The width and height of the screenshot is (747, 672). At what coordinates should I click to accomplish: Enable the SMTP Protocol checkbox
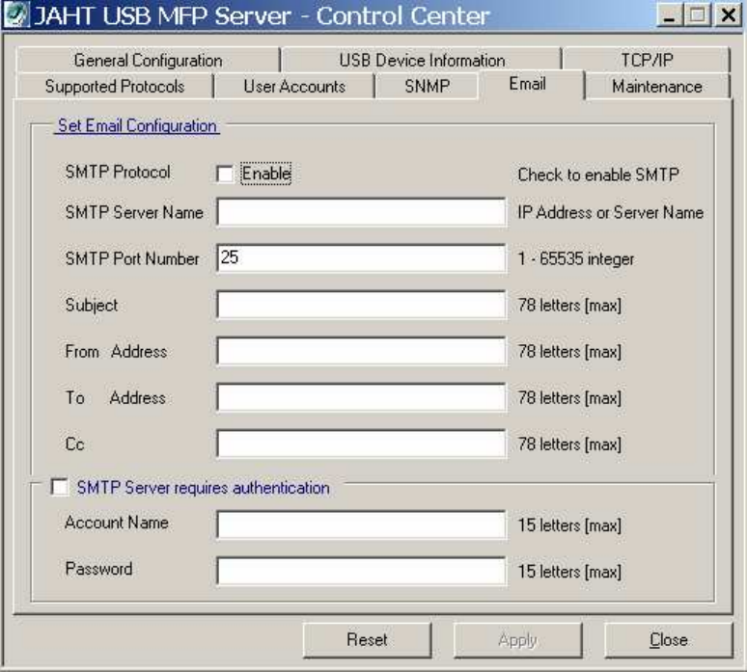(225, 174)
